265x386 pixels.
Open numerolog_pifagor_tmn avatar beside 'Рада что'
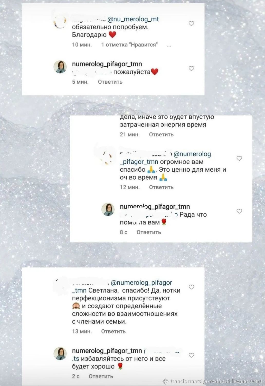(x=108, y=209)
